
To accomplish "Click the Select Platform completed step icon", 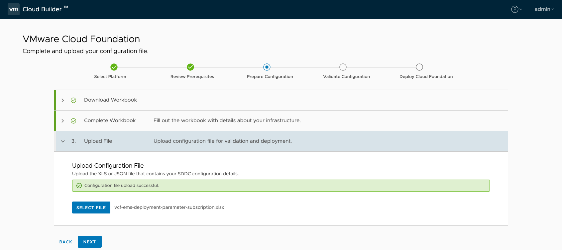I will click(x=114, y=67).
